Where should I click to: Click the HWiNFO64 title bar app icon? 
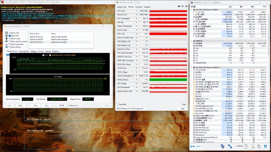(x=192, y=3)
